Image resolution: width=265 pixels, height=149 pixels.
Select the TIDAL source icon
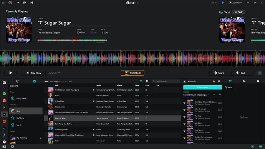pos(4,114)
